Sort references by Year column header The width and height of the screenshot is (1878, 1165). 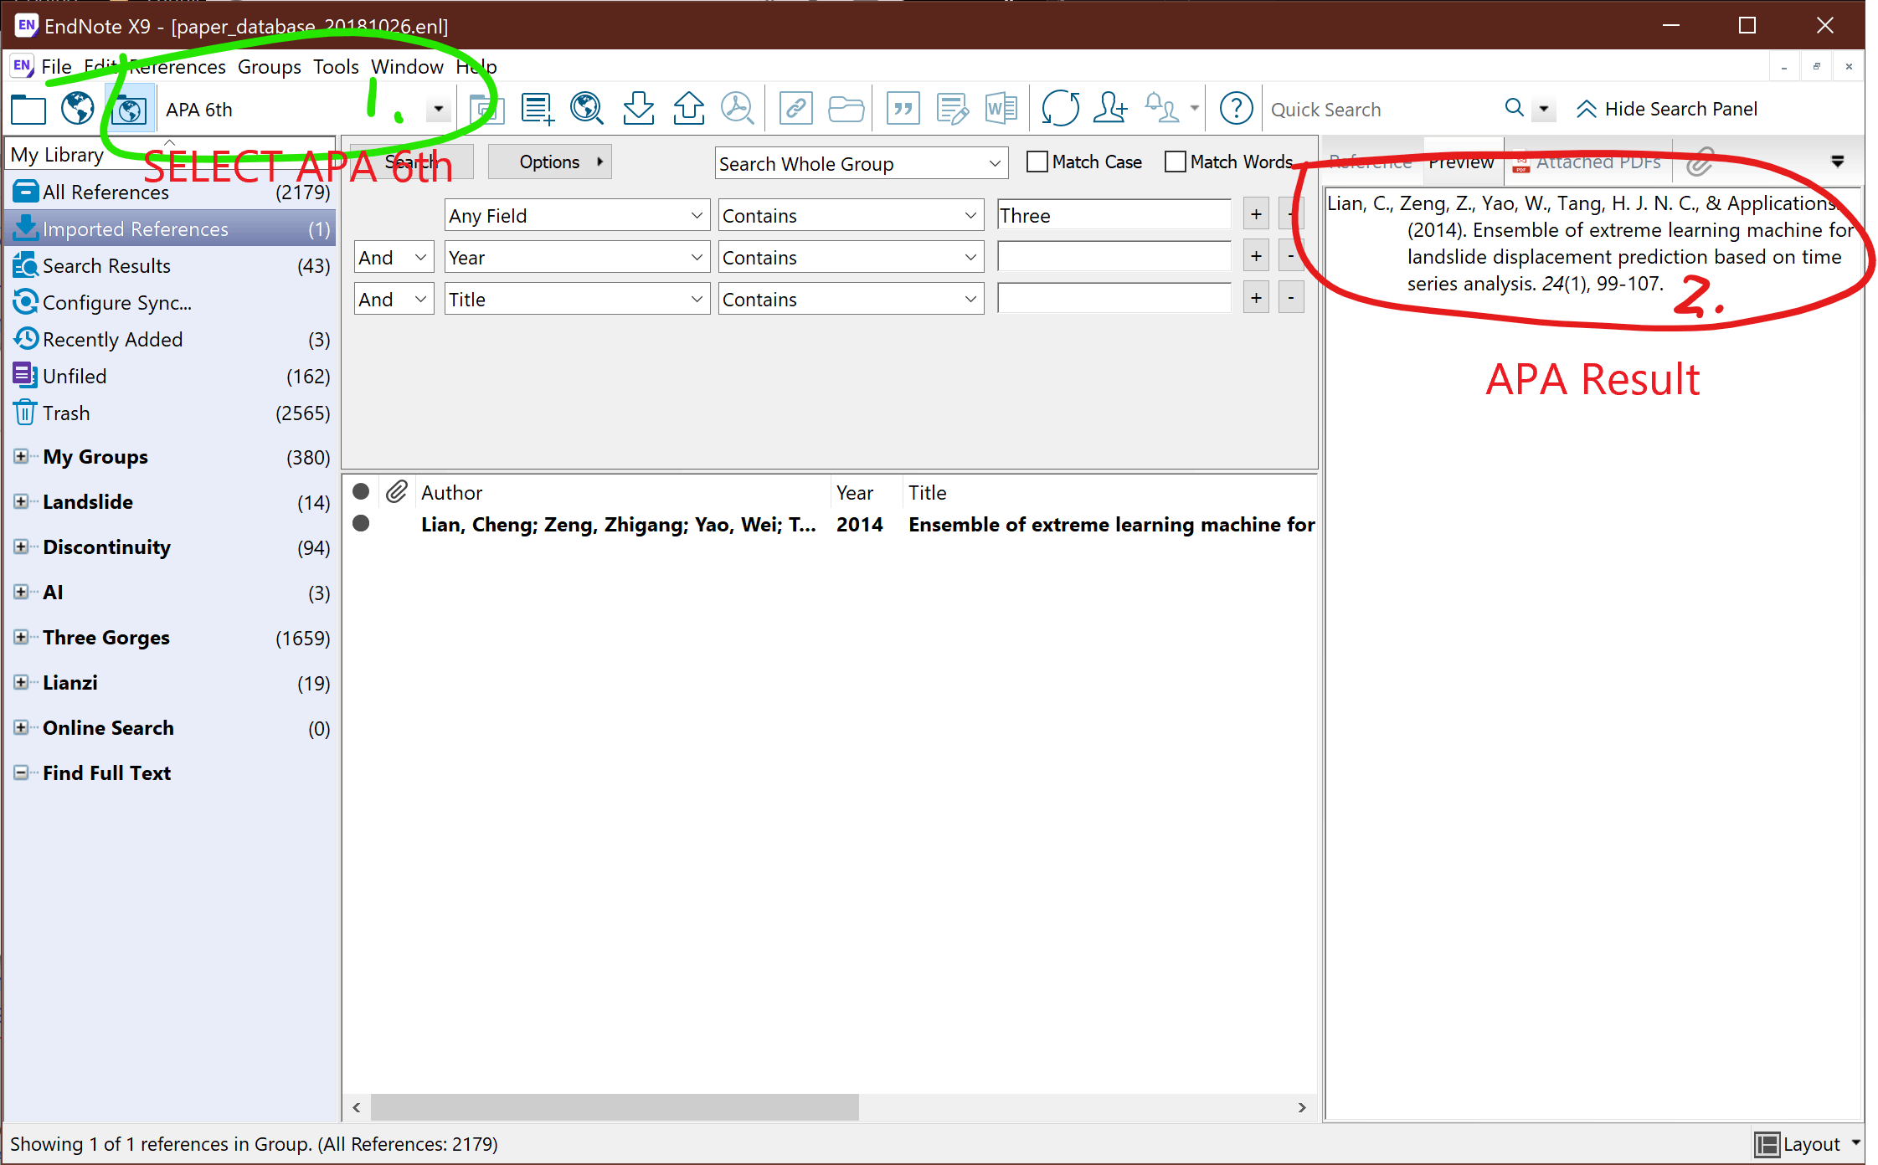click(865, 492)
